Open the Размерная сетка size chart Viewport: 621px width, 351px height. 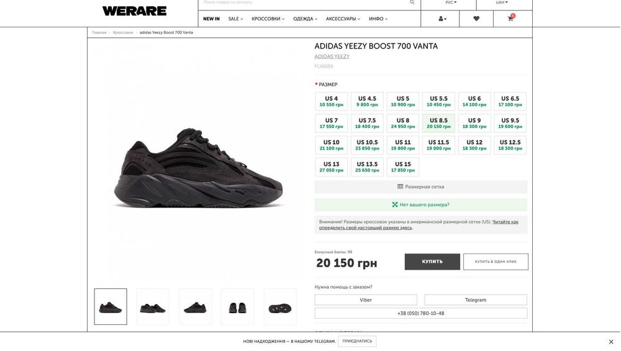click(x=420, y=186)
